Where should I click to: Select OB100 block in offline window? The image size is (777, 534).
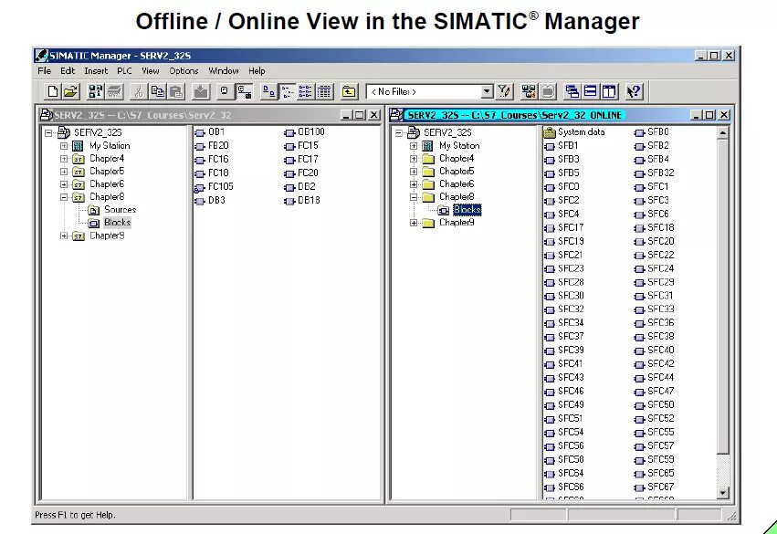(304, 132)
